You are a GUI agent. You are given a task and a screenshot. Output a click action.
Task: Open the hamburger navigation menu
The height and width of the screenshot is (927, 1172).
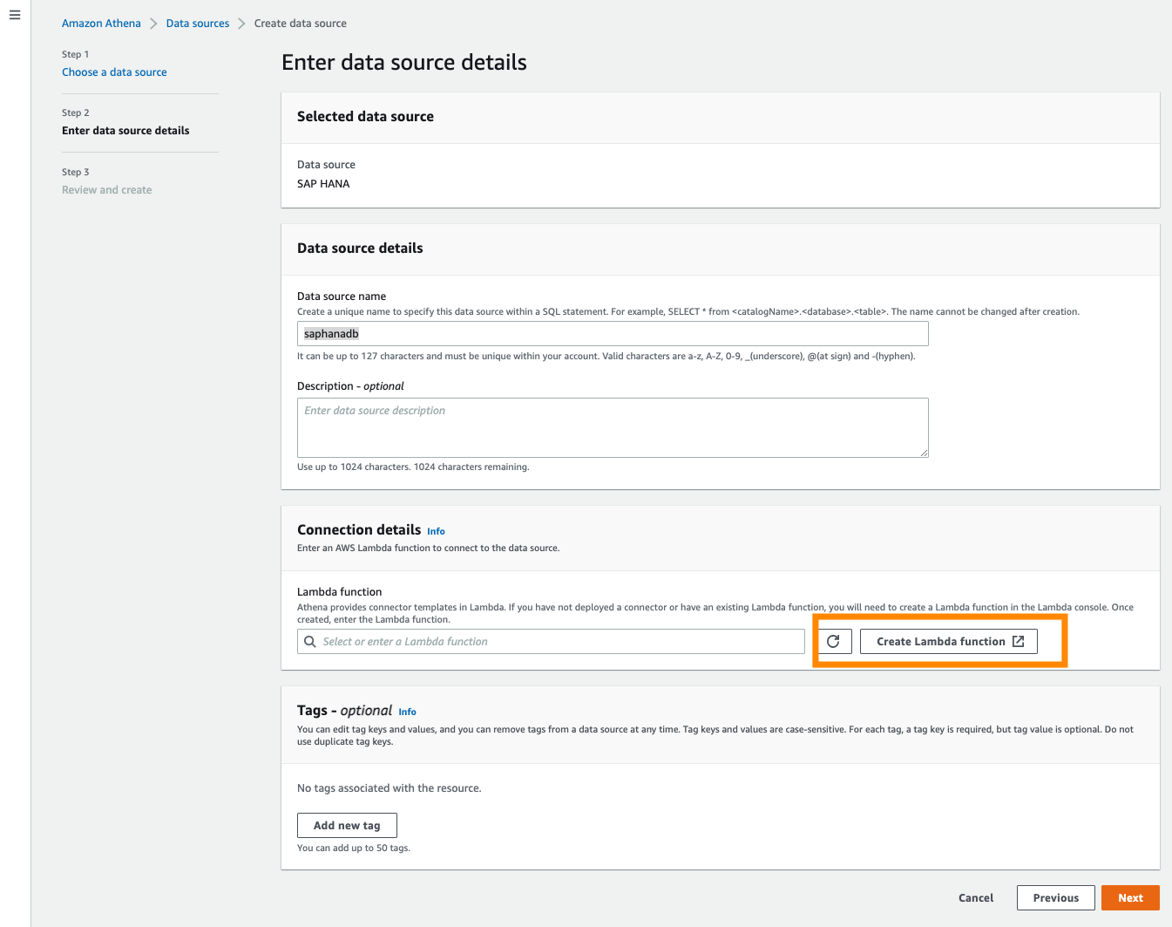tap(15, 15)
